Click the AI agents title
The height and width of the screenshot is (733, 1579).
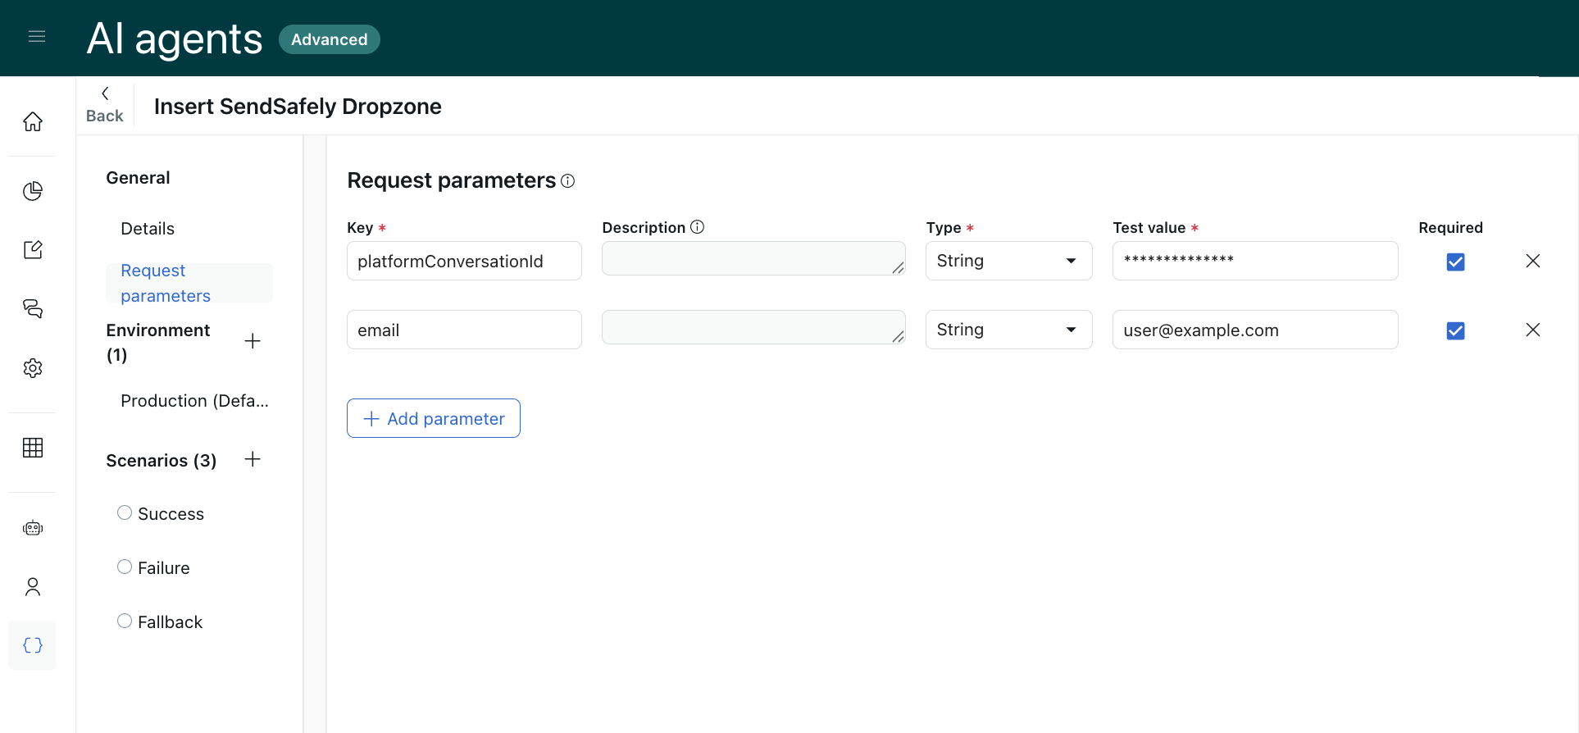click(175, 39)
